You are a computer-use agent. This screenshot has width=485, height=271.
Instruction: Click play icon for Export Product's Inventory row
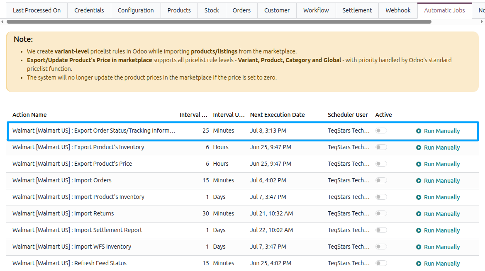point(419,148)
